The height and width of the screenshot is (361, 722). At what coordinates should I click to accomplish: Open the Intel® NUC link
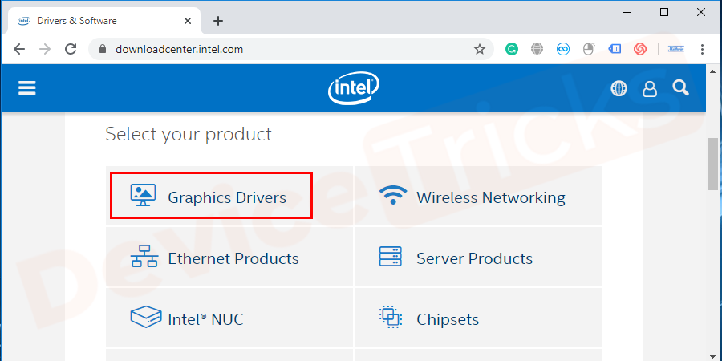click(x=205, y=319)
